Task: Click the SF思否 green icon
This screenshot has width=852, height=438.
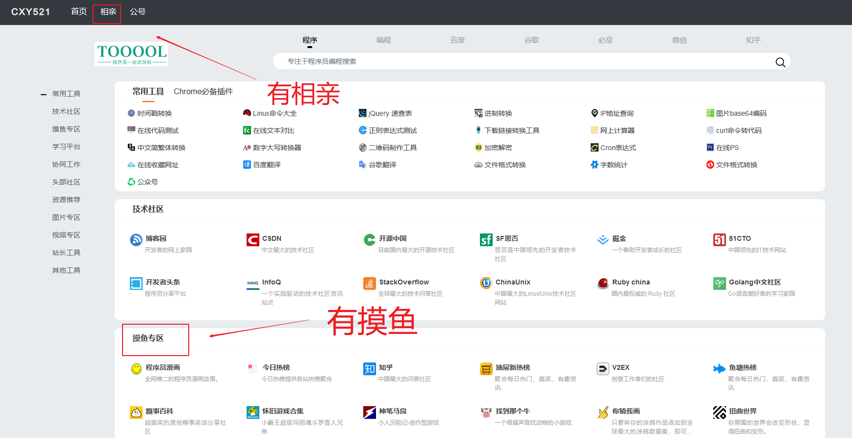Action: pyautogui.click(x=486, y=240)
